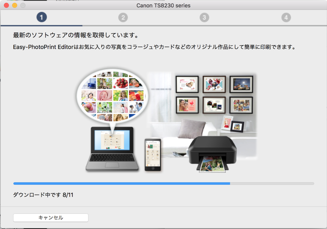Click the download progress bar
The image size is (327, 229).
click(163, 184)
